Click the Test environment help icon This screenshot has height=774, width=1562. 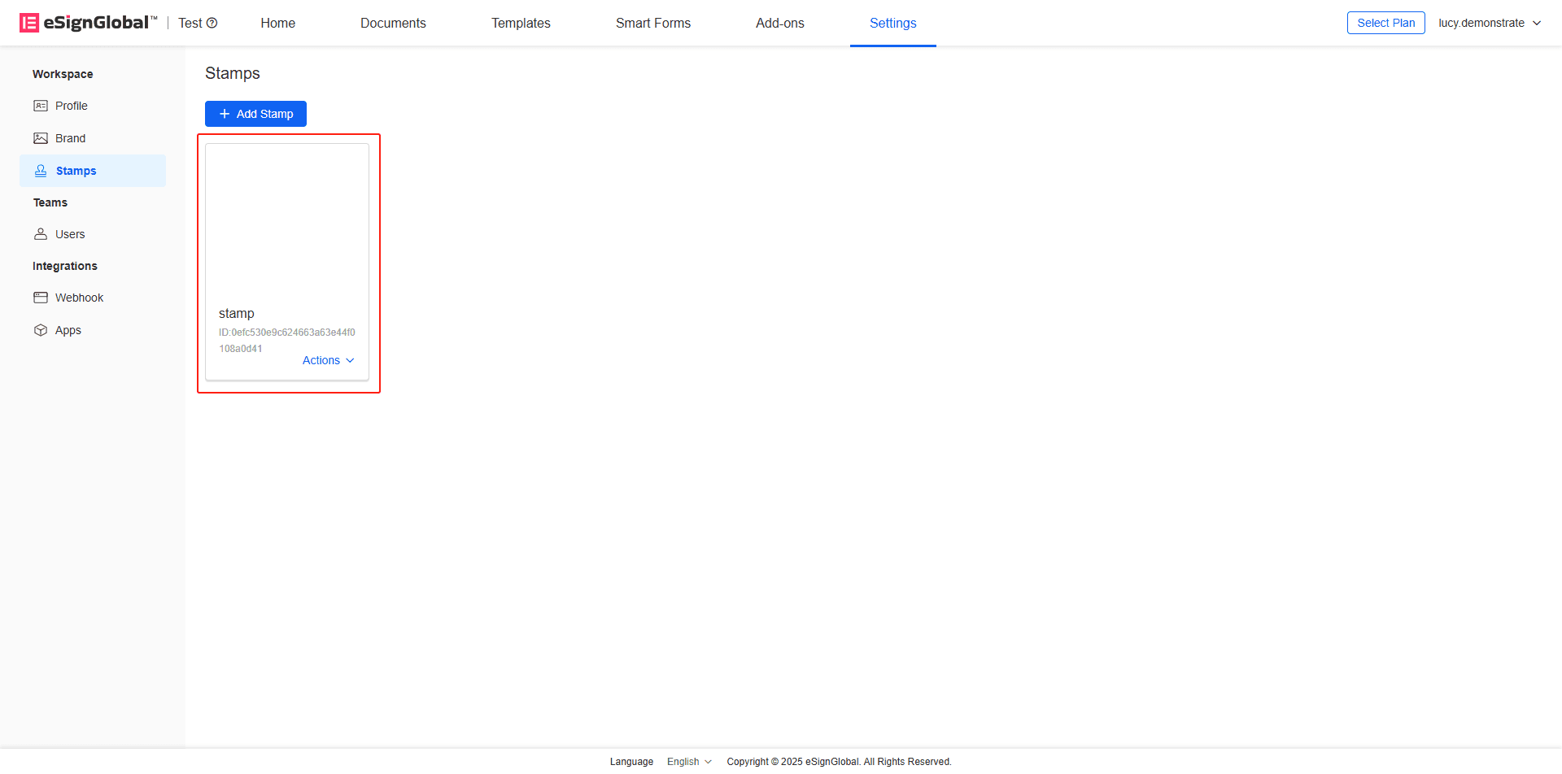[x=212, y=23]
